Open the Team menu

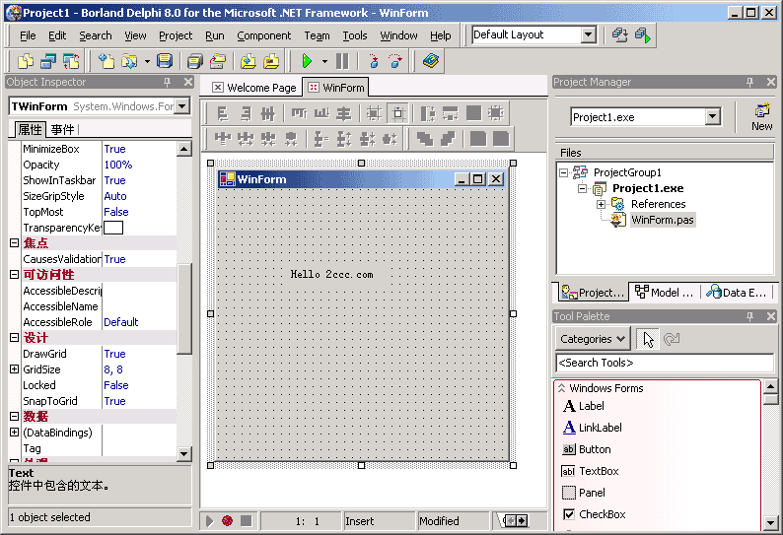318,35
